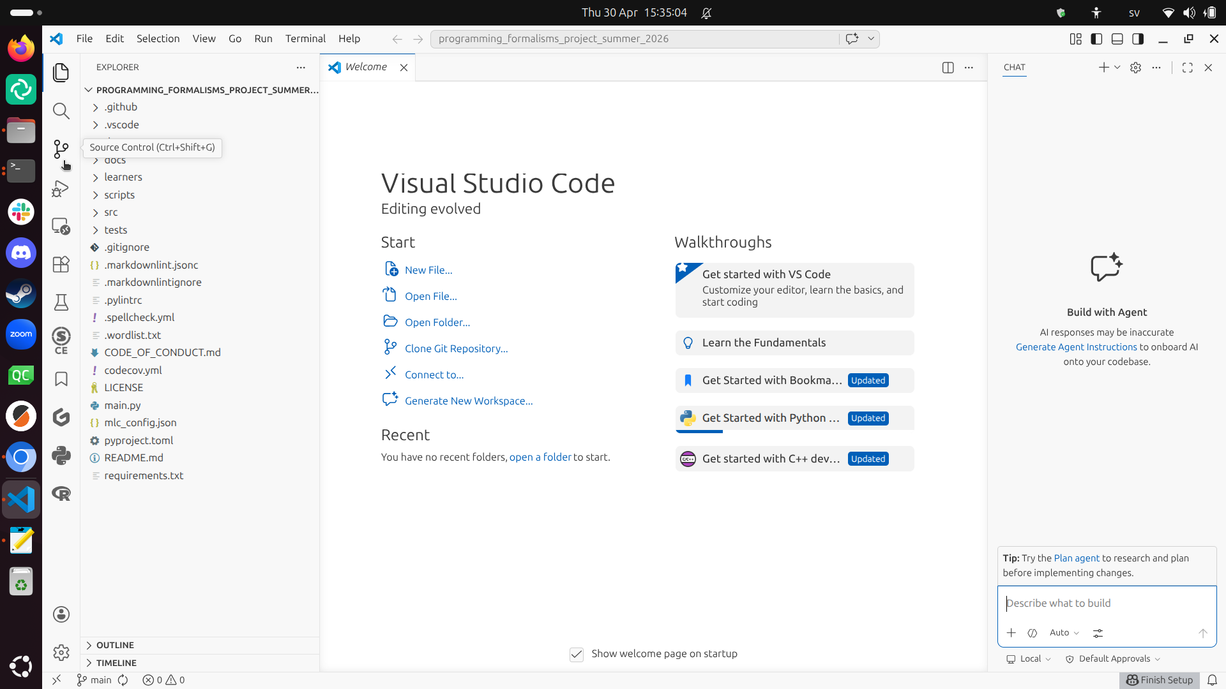This screenshot has width=1226, height=689.
Task: Expand the tests folder
Action: 200,230
